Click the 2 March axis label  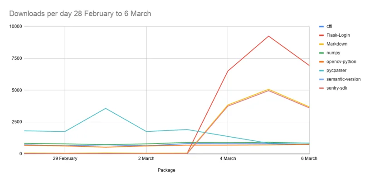coord(146,158)
